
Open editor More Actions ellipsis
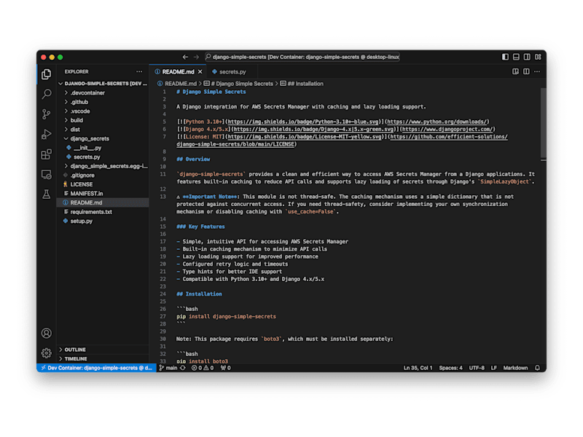(537, 71)
